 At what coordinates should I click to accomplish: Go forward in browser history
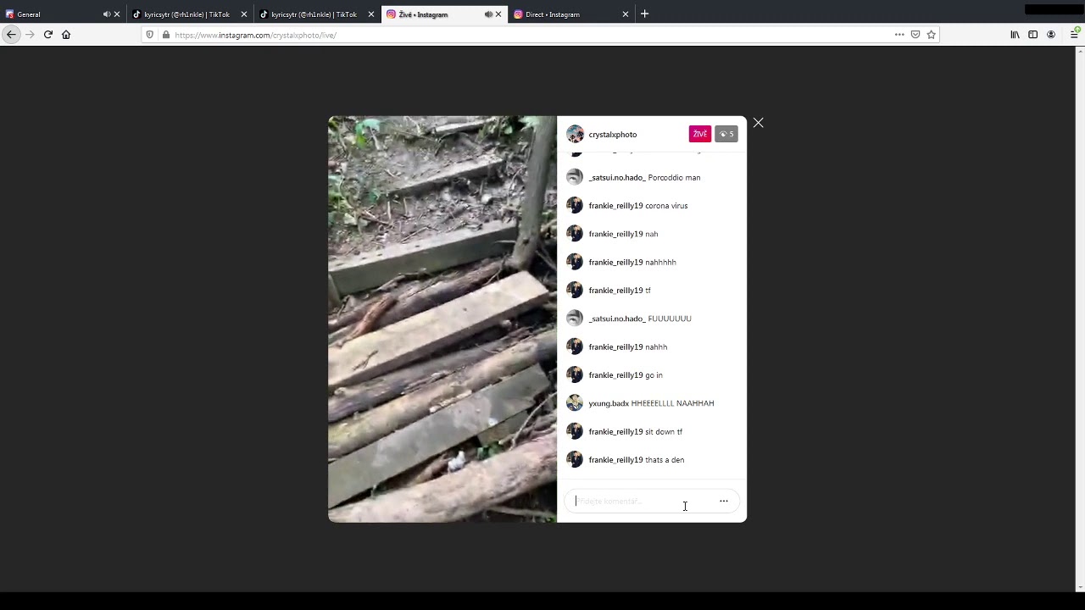30,35
